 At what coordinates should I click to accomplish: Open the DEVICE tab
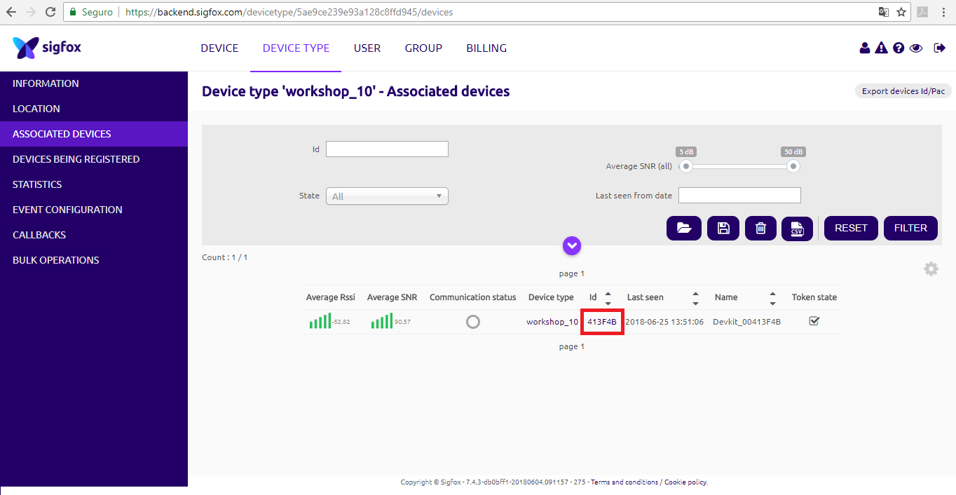[x=219, y=48]
